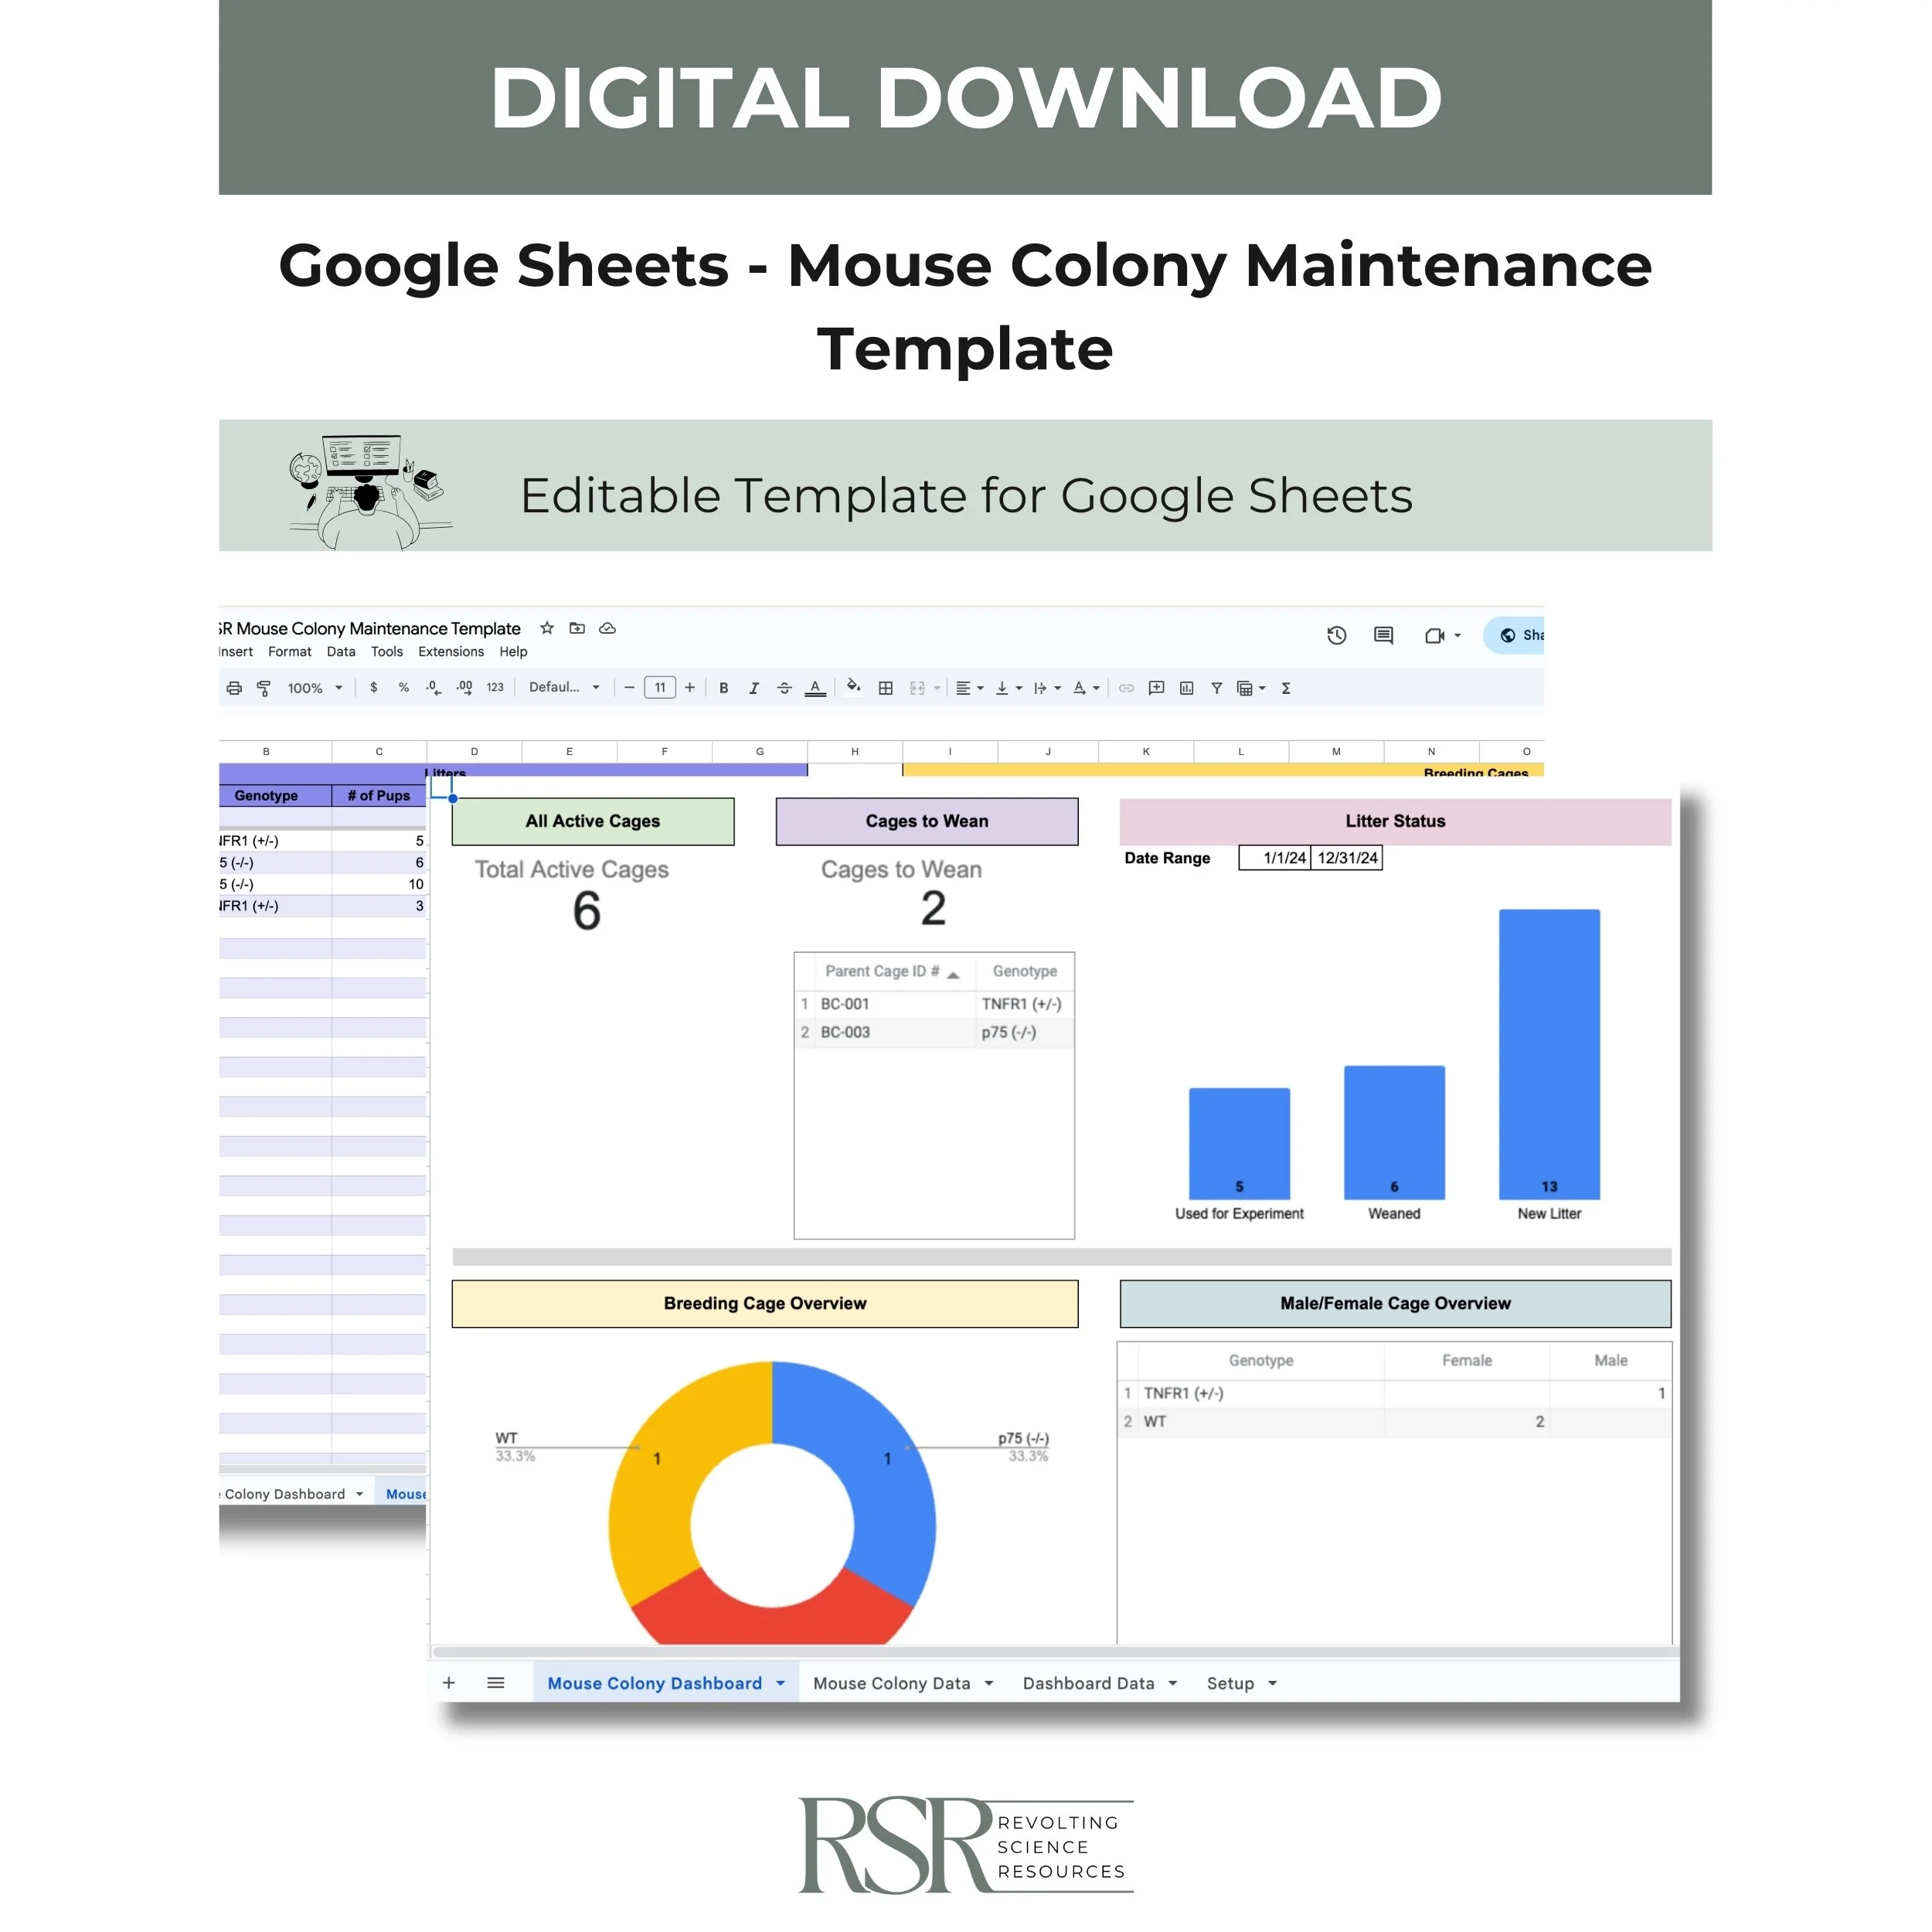
Task: Open version history clock icon
Action: click(1336, 635)
